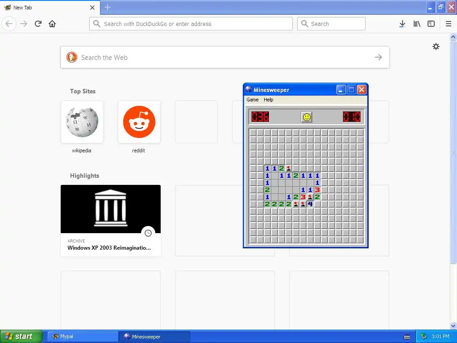Click the flag right of the top-row green 2
Screen dimensions: 457x343
click(x=289, y=168)
